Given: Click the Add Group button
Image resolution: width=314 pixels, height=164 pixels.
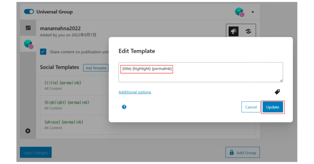Looking at the screenshot, I should [243, 152].
